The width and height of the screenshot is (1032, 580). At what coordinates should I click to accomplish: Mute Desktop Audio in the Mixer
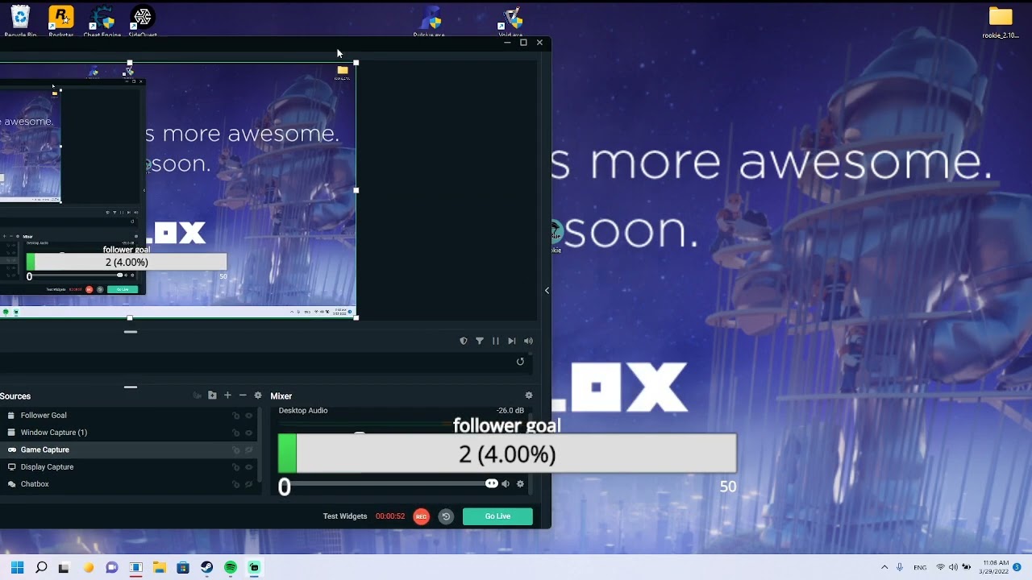506,484
